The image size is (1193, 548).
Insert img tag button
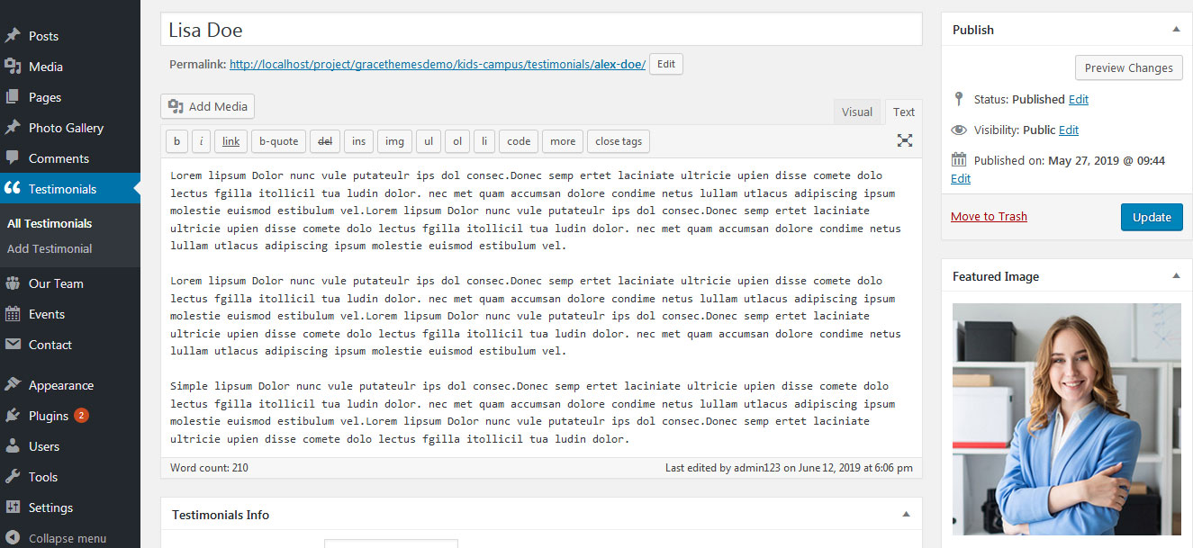(394, 141)
